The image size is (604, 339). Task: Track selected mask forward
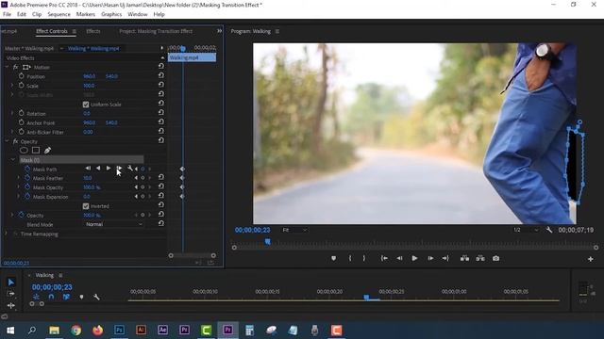click(x=109, y=169)
